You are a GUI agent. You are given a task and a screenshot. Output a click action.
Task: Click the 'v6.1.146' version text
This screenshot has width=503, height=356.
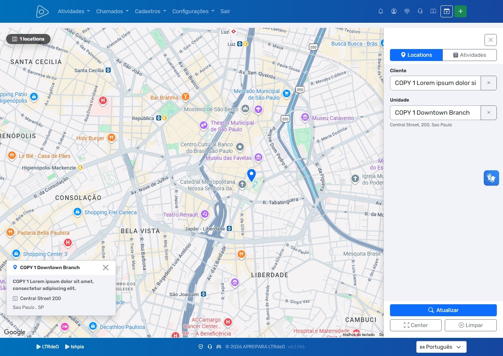pyautogui.click(x=296, y=347)
